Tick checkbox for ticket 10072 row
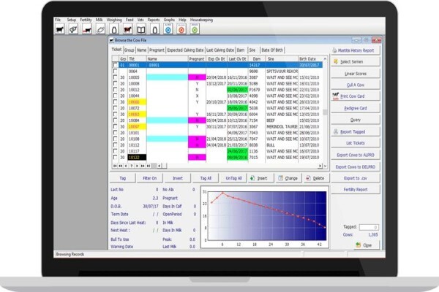 (115, 108)
